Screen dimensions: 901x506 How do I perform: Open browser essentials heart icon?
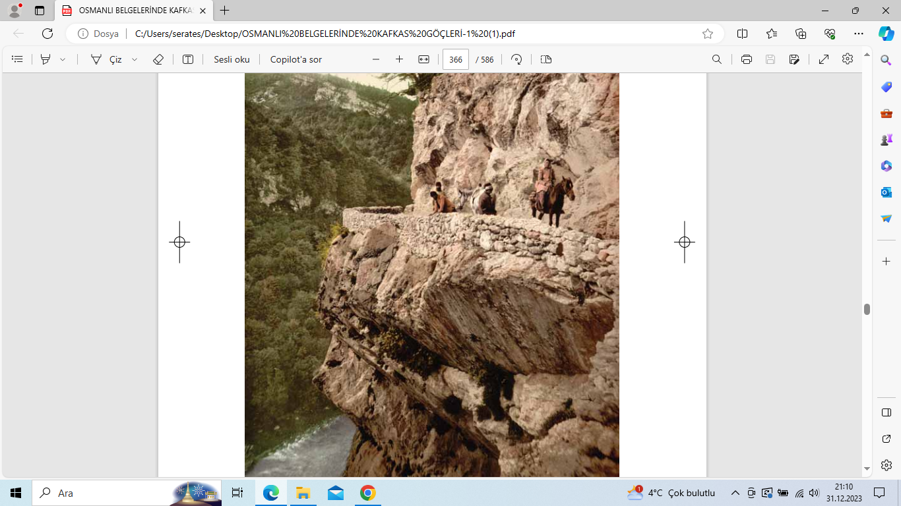click(830, 34)
